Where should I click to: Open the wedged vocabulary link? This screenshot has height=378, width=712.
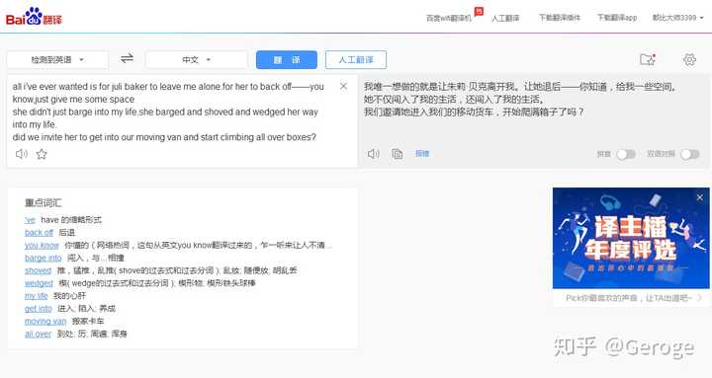[39, 283]
